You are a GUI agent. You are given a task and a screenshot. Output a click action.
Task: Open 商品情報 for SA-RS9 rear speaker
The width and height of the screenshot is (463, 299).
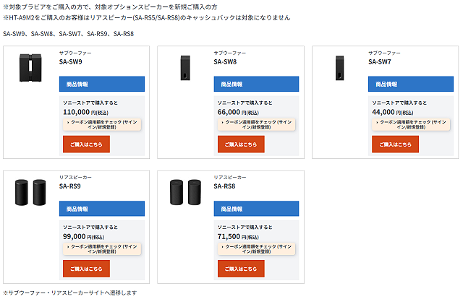click(102, 209)
